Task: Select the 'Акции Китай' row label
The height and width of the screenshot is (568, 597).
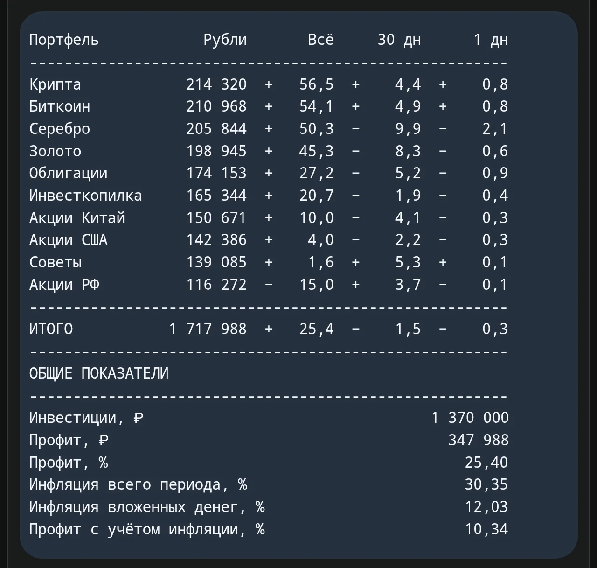Action: click(77, 218)
